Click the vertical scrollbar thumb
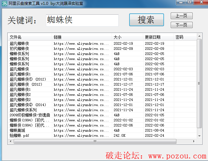Image resolution: width=208 pixels, height=161 pixels. point(199,84)
